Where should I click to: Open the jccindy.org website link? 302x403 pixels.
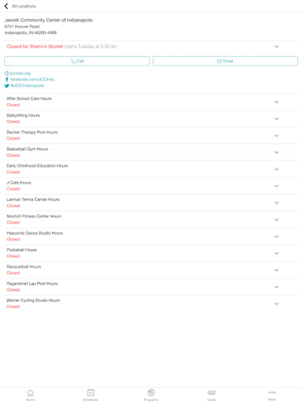tap(20, 73)
